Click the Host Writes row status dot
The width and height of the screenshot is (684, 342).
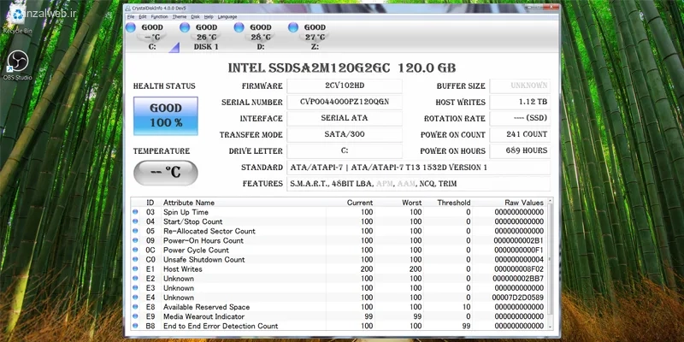[x=135, y=268]
